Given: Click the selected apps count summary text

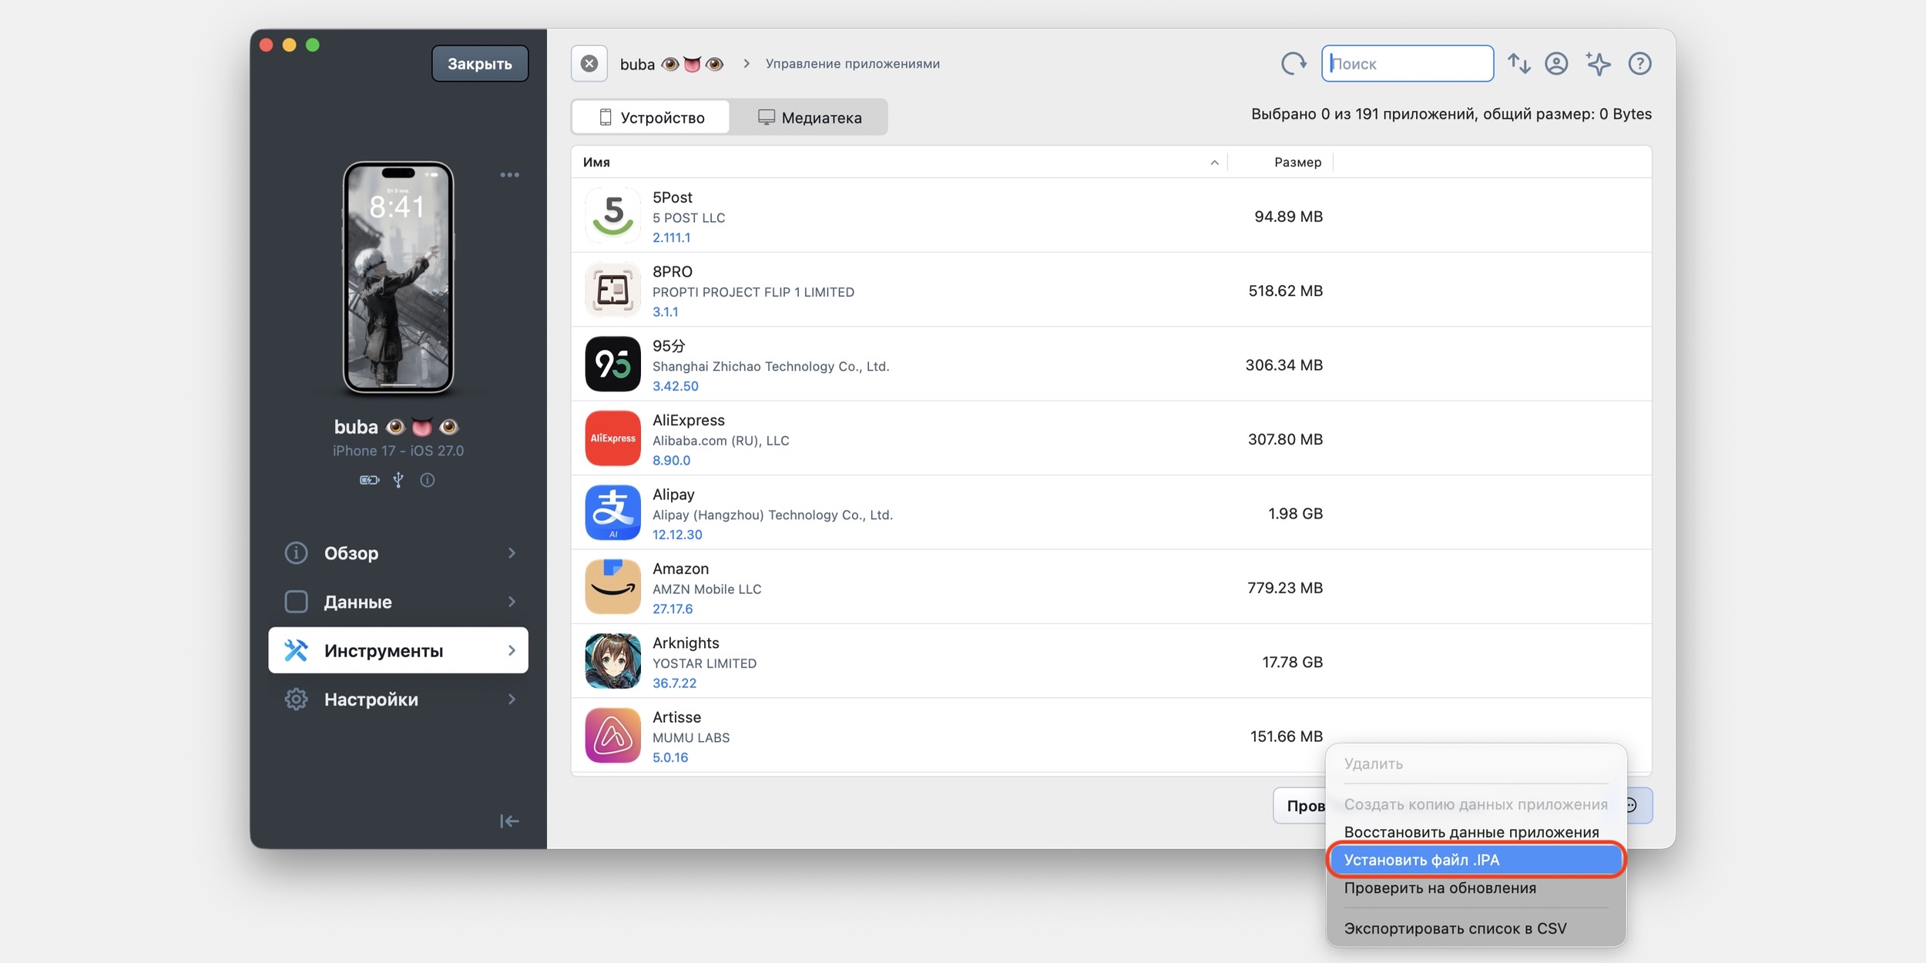Looking at the screenshot, I should pos(1451,114).
